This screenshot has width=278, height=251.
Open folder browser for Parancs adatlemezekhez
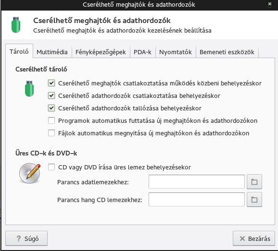(x=254, y=182)
